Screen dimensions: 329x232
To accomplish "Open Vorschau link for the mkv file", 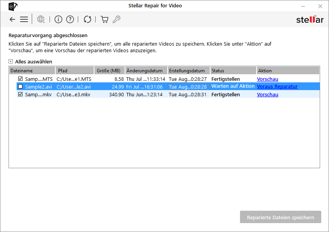I will 267,94.
